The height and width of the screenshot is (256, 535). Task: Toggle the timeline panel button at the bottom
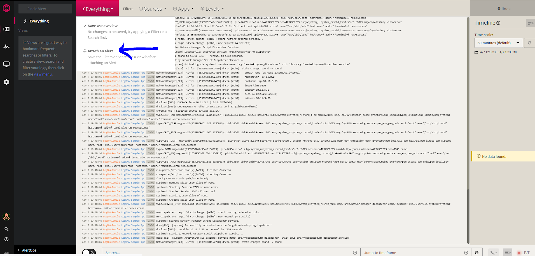(x=507, y=253)
